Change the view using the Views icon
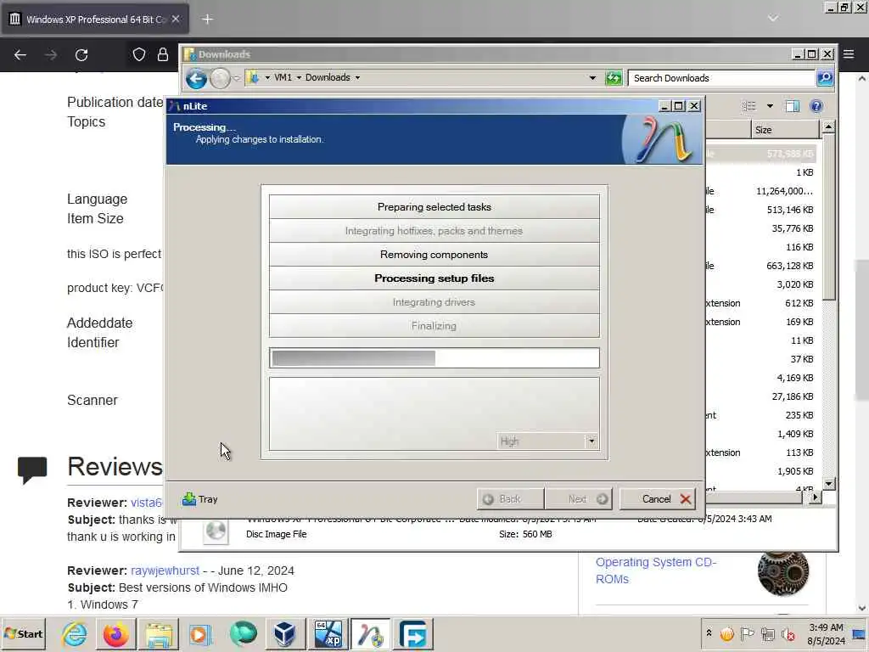The width and height of the screenshot is (869, 652). pos(749,106)
